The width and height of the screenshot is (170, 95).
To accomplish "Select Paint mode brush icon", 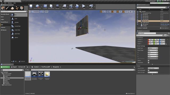I will [8, 8].
